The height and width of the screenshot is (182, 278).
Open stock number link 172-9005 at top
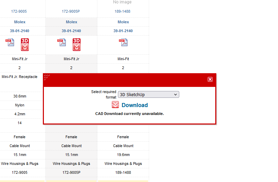(19, 11)
